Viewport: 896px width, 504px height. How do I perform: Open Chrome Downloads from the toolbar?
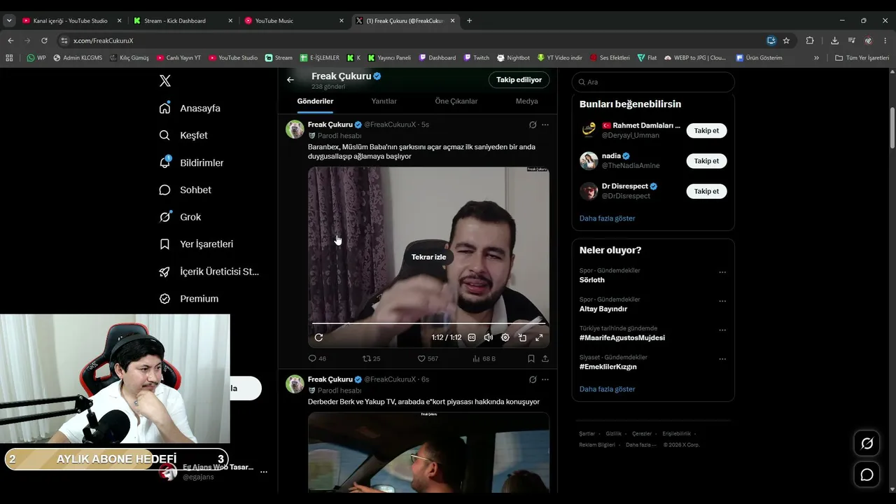(834, 41)
